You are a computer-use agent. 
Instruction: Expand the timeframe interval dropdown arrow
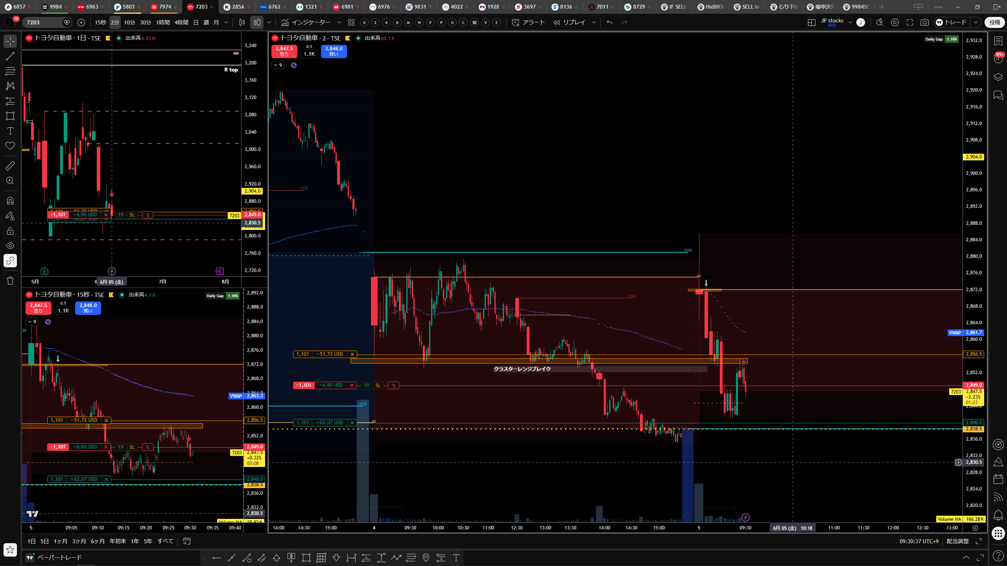pyautogui.click(x=226, y=22)
